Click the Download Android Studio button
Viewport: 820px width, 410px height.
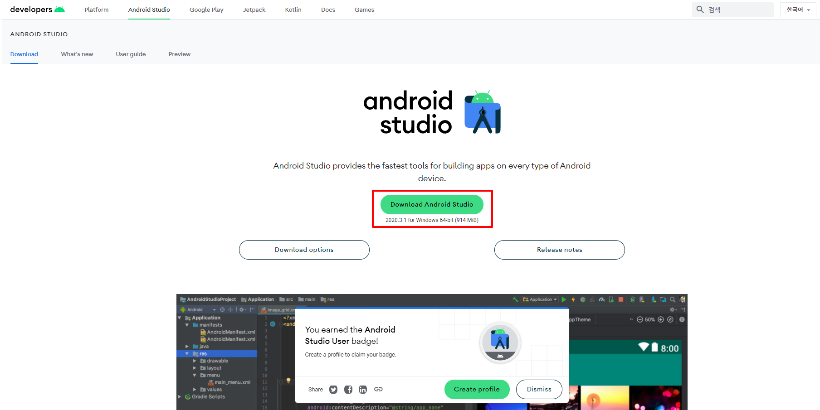pos(432,204)
